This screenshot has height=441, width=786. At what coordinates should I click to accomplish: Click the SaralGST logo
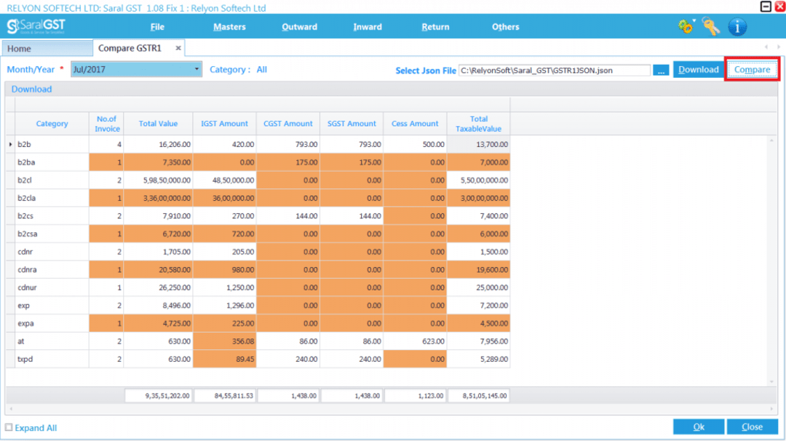[36, 27]
